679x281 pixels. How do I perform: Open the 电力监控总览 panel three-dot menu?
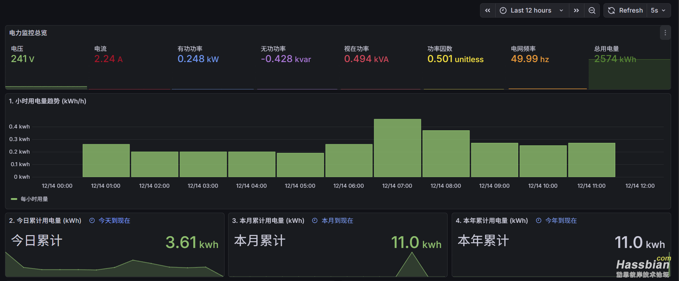(x=665, y=33)
